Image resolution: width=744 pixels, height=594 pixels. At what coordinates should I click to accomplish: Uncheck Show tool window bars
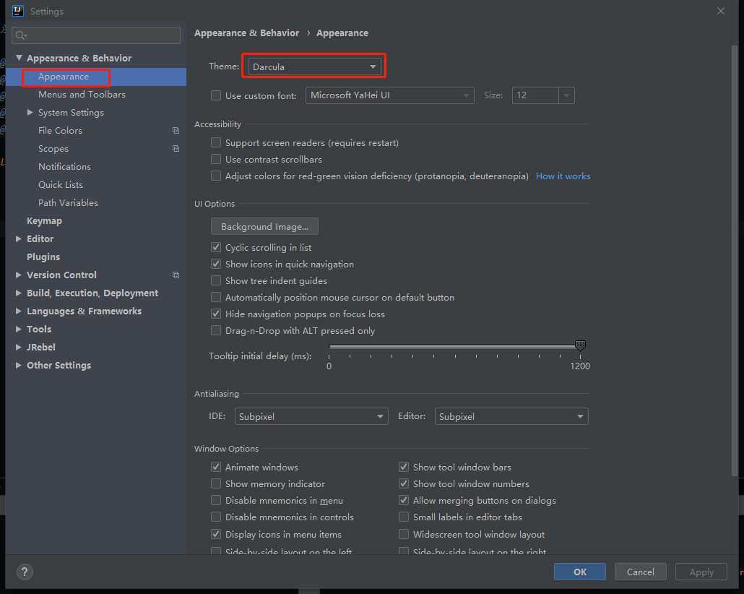pyautogui.click(x=404, y=468)
